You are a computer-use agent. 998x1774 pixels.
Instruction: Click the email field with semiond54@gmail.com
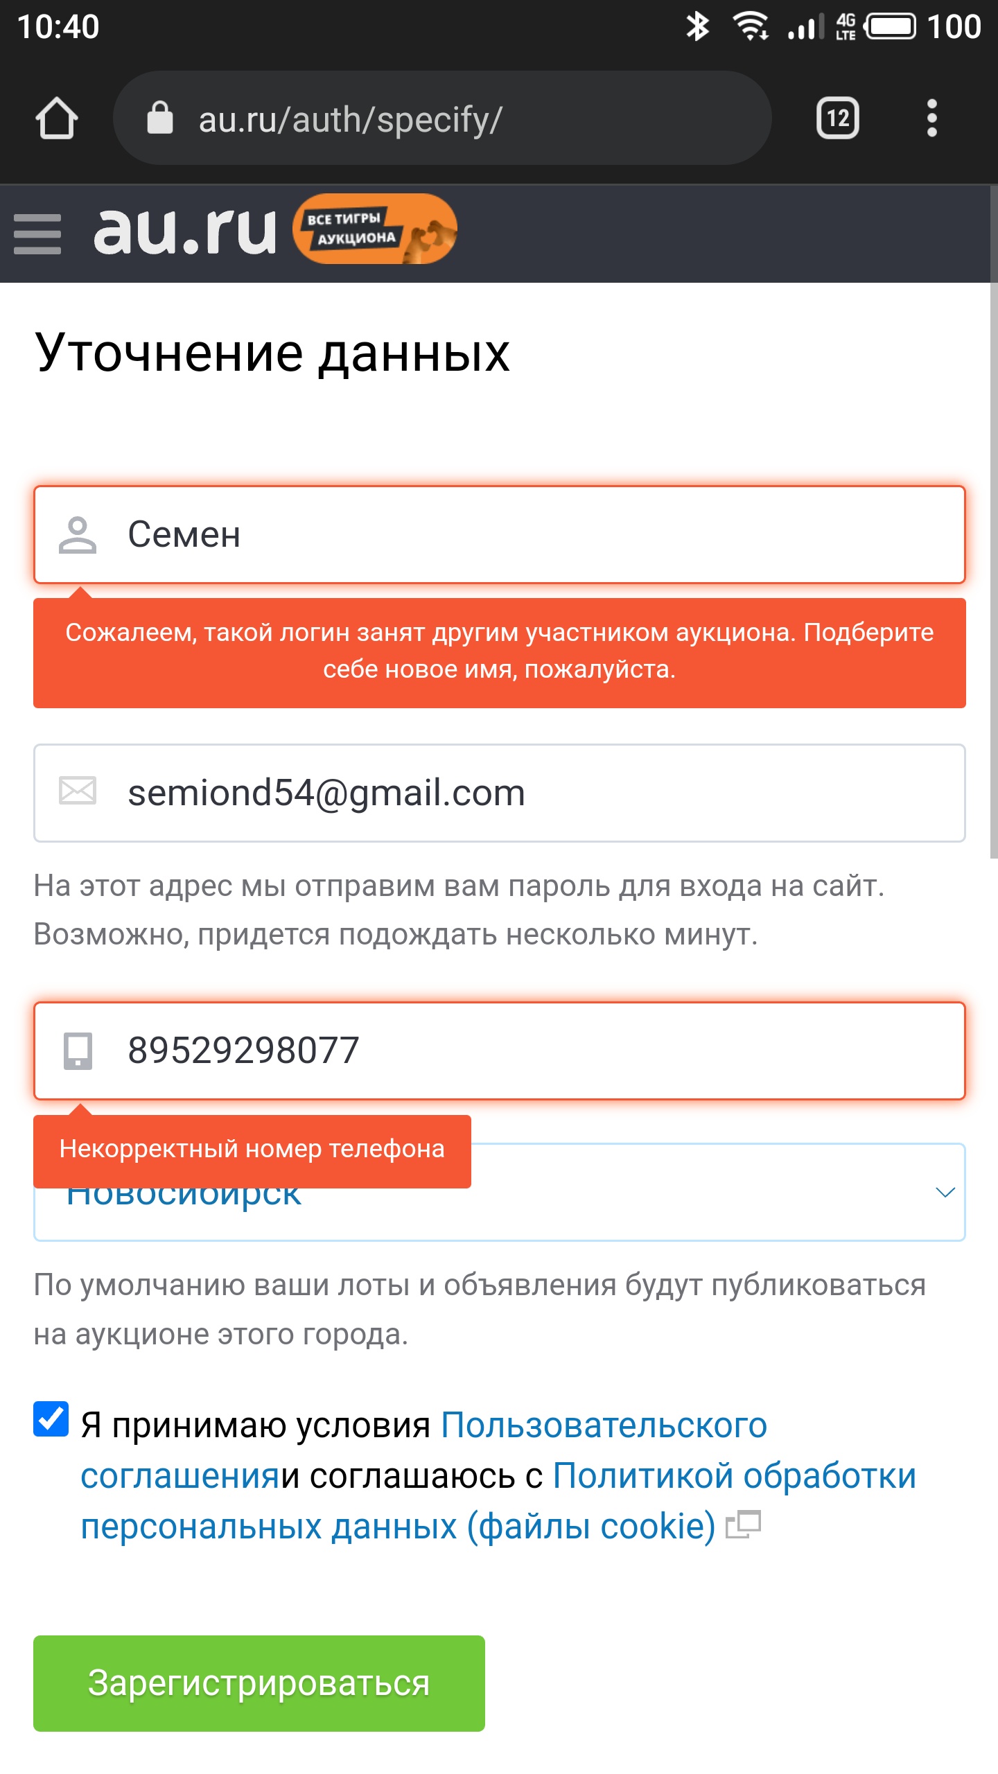pyautogui.click(x=527, y=793)
